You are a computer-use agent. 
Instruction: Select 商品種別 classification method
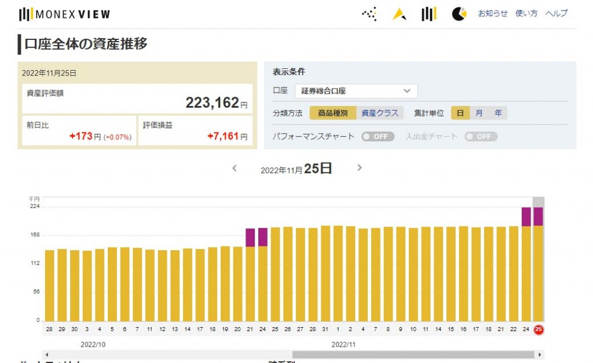coord(333,113)
